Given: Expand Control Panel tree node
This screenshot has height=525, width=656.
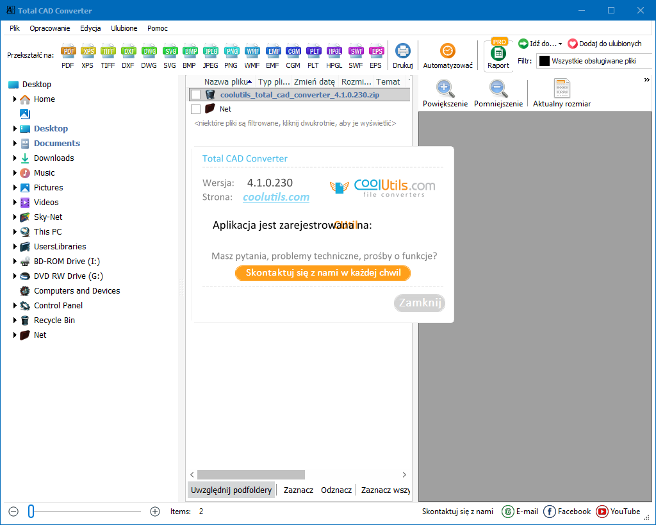Looking at the screenshot, I should [15, 306].
